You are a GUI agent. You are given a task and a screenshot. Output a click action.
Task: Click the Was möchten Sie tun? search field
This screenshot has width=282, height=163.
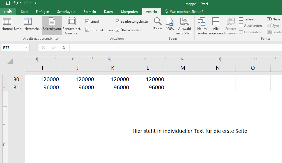tap(186, 12)
